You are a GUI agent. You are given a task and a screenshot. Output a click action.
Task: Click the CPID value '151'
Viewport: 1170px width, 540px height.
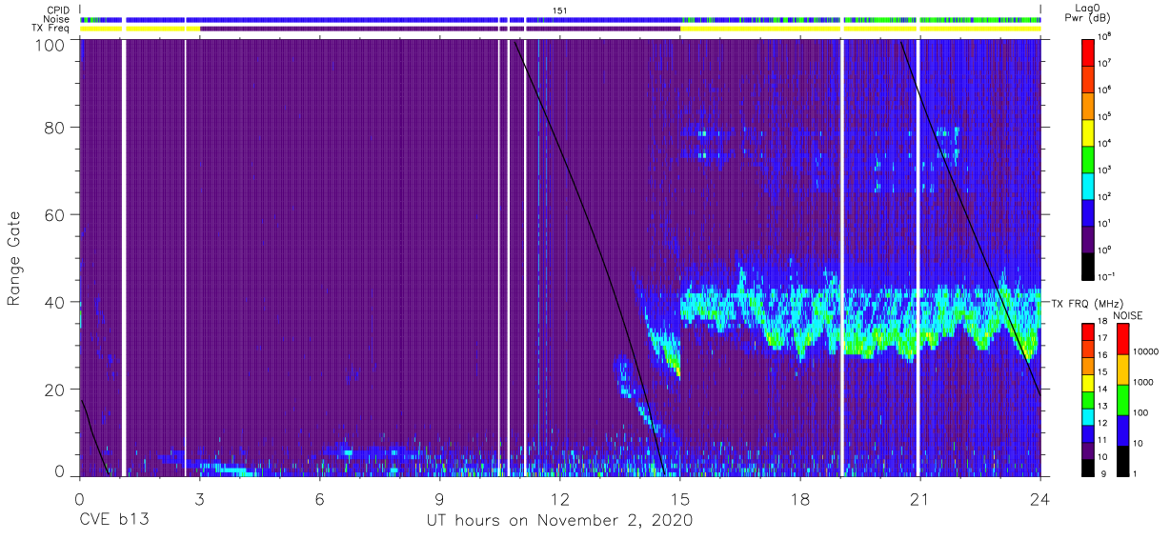pyautogui.click(x=559, y=10)
